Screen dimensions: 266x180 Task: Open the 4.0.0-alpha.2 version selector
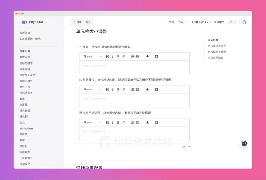click(x=200, y=22)
